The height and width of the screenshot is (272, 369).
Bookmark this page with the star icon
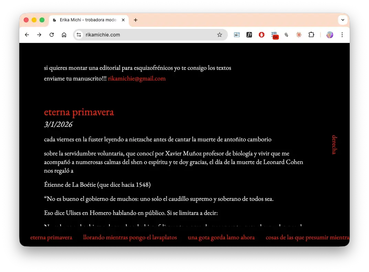220,35
